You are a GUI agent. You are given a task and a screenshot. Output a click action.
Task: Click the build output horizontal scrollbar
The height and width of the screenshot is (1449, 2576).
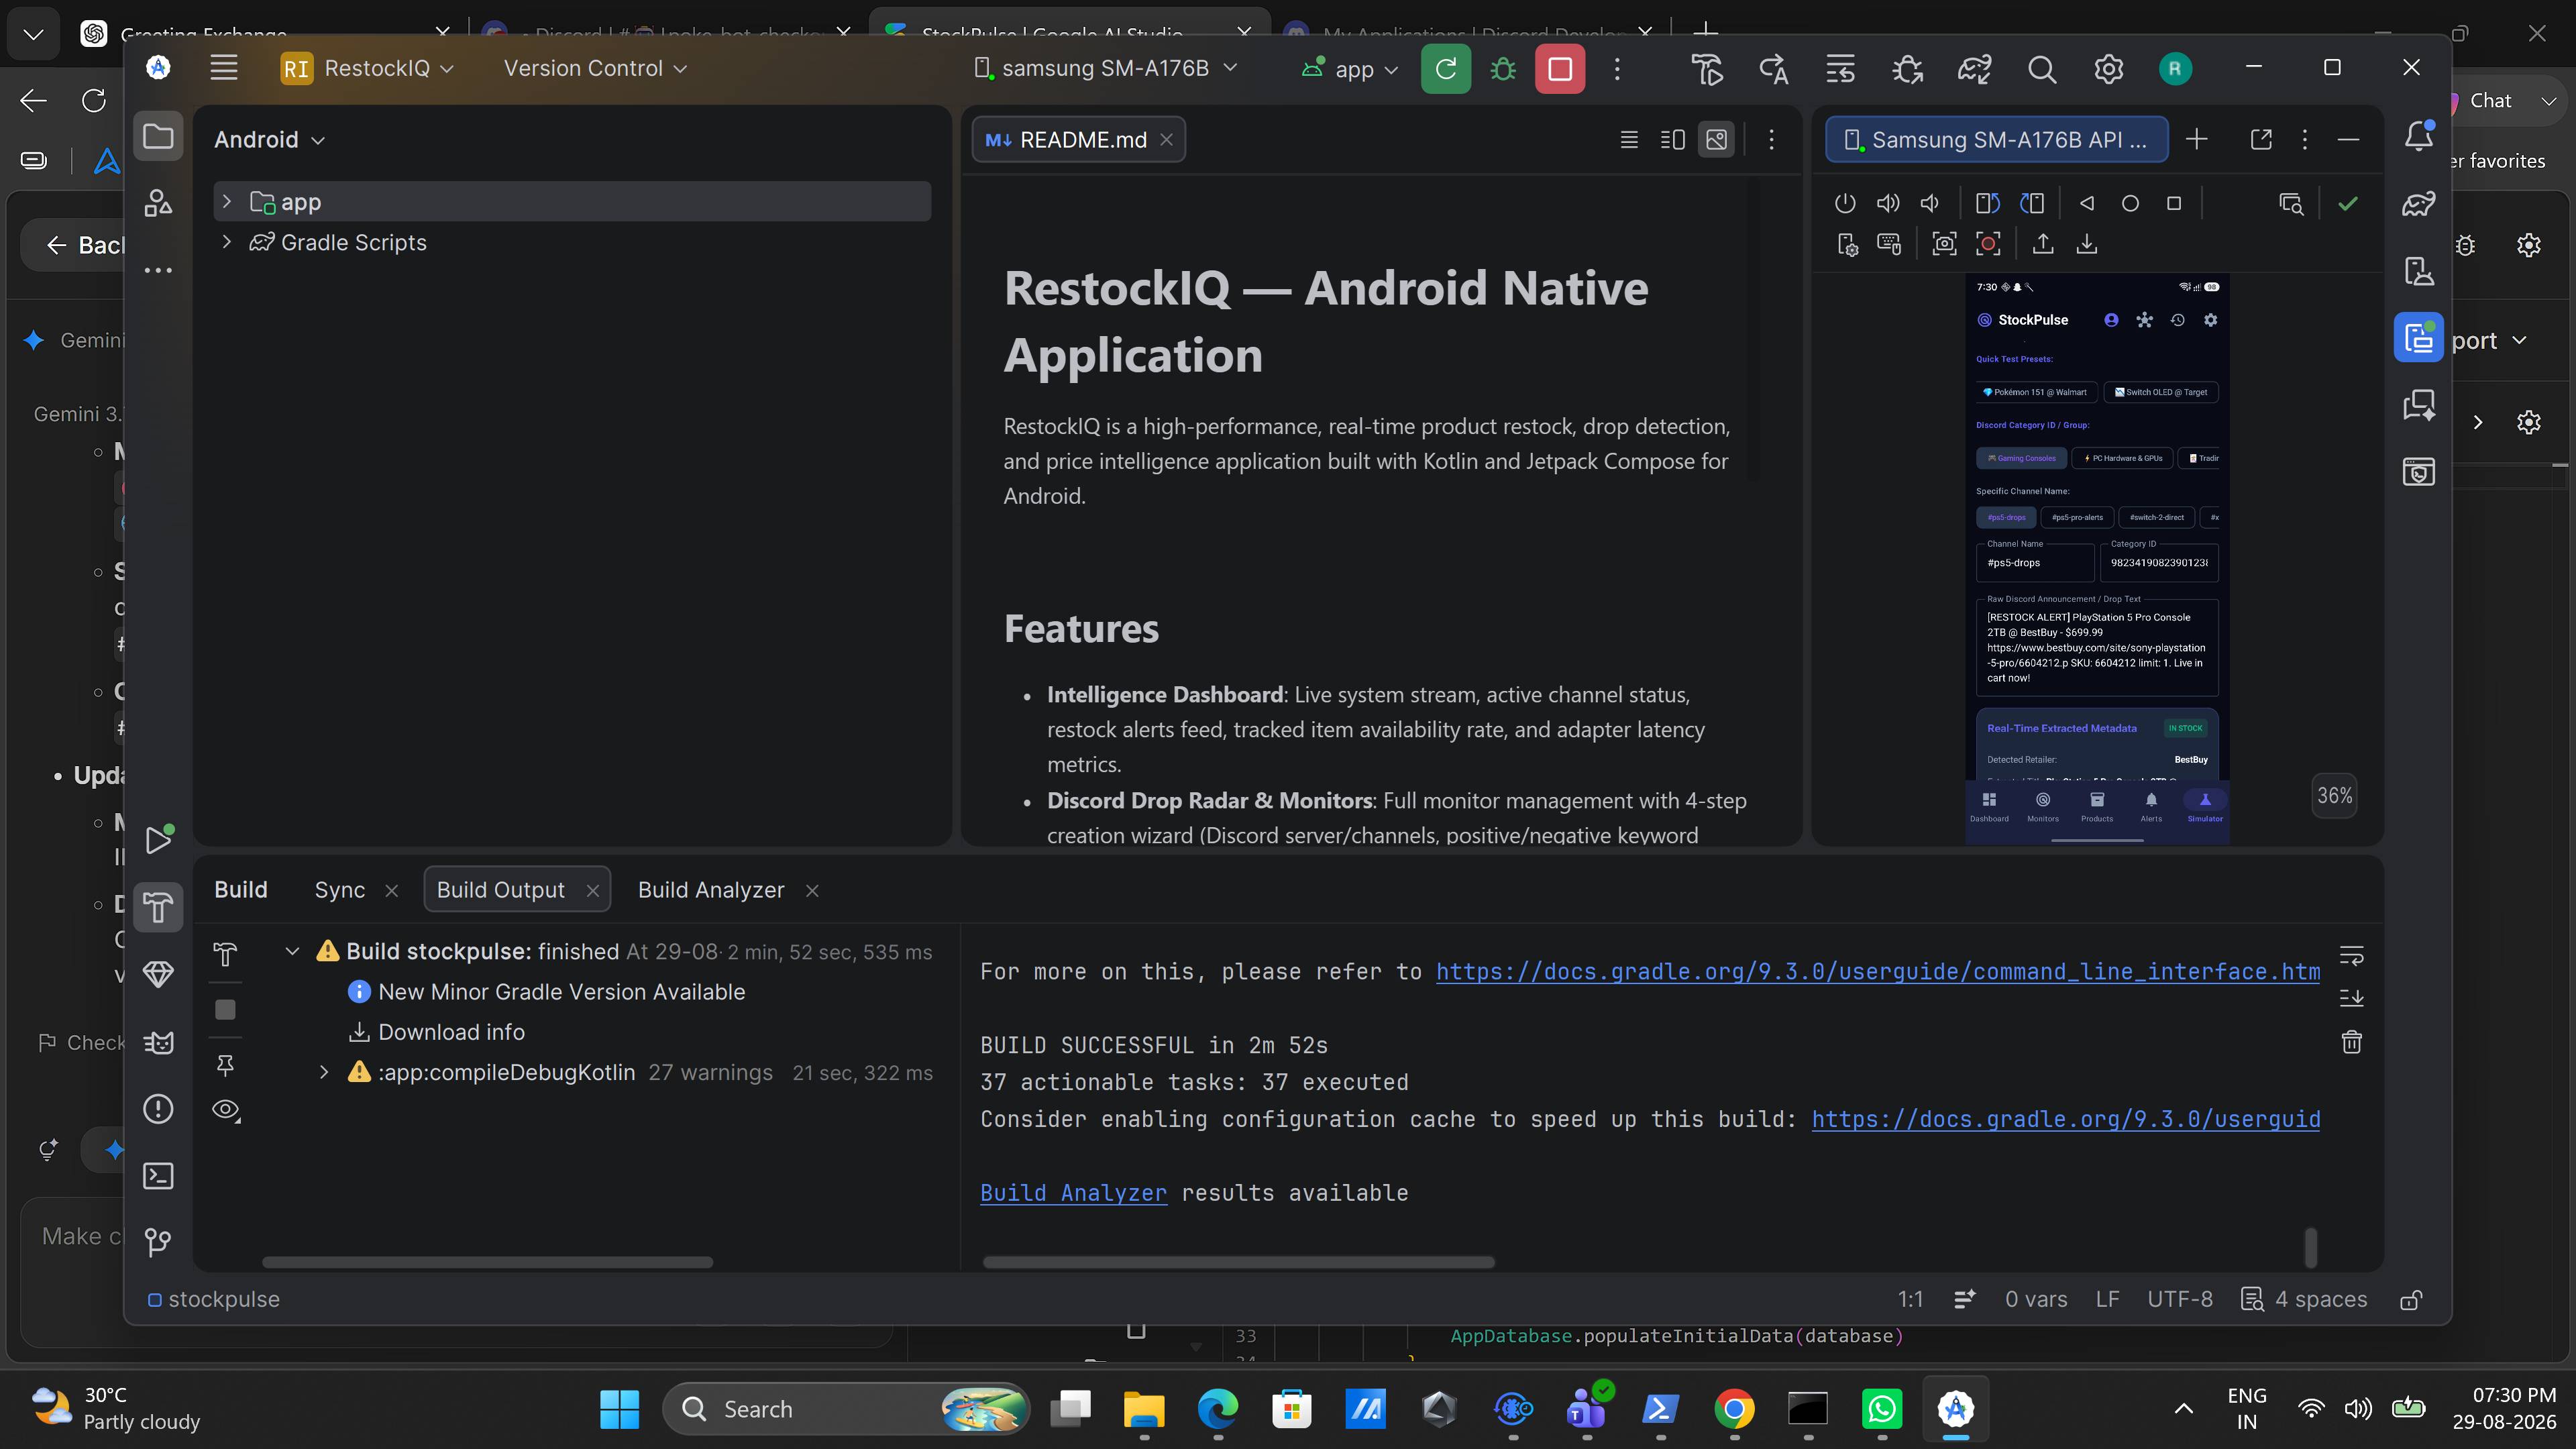(x=1238, y=1262)
